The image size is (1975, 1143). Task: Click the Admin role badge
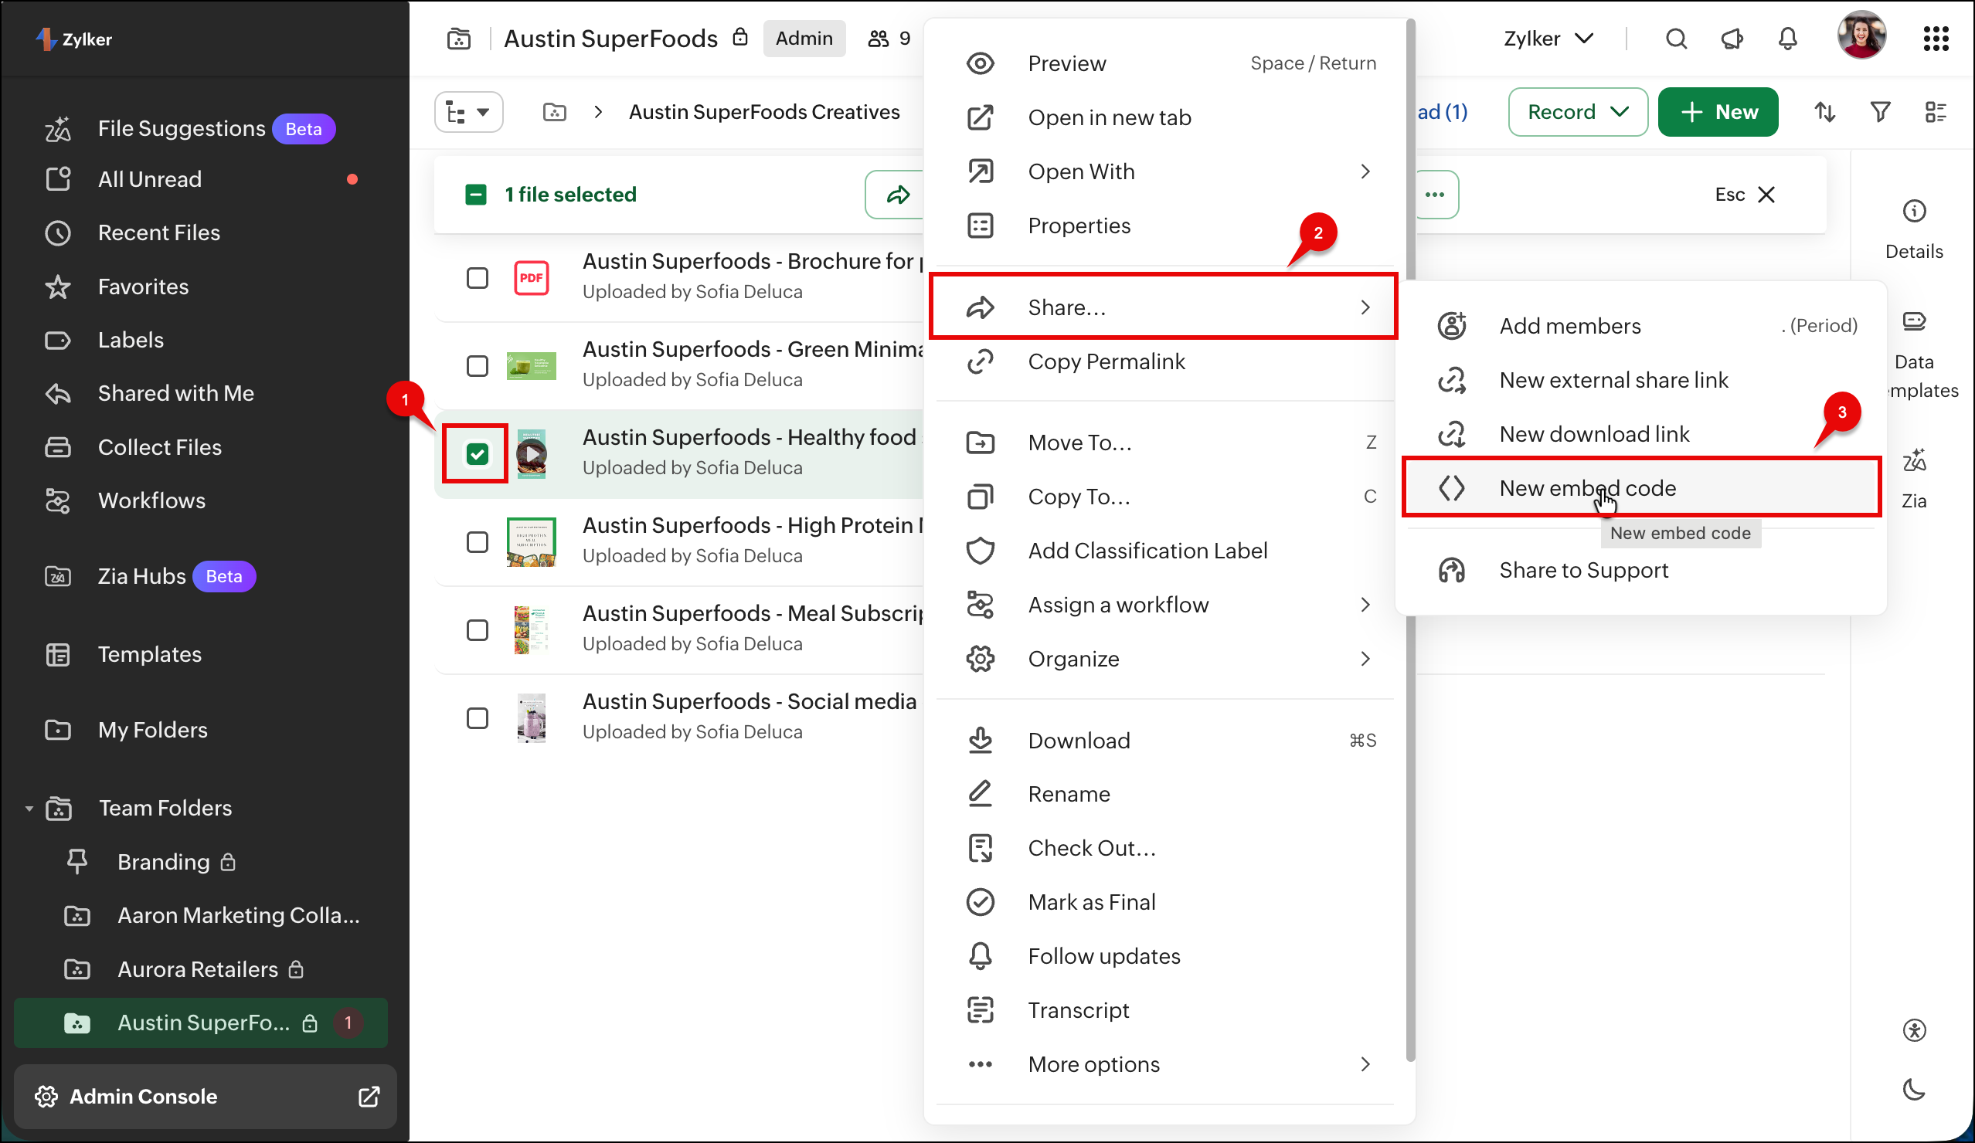(804, 39)
